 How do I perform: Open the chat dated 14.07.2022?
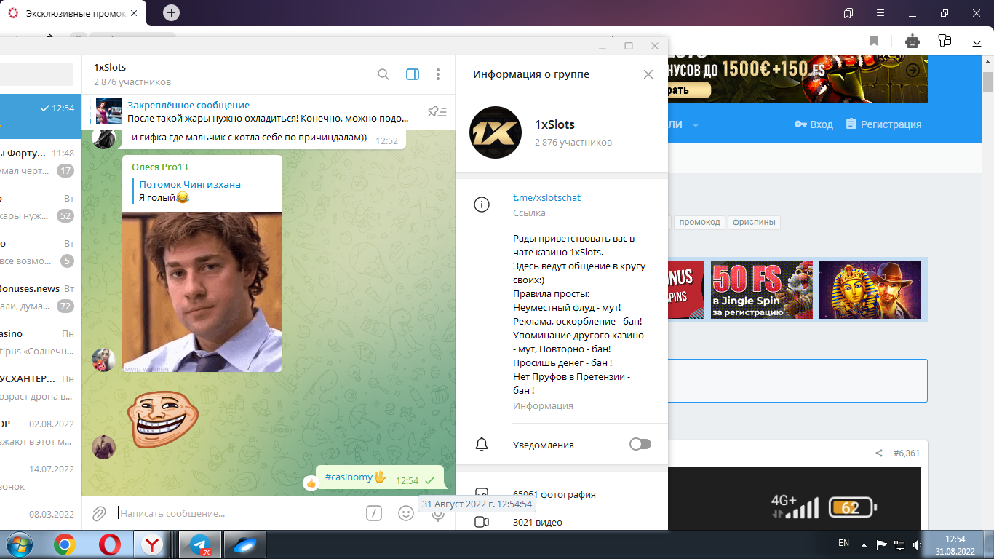pyautogui.click(x=40, y=477)
